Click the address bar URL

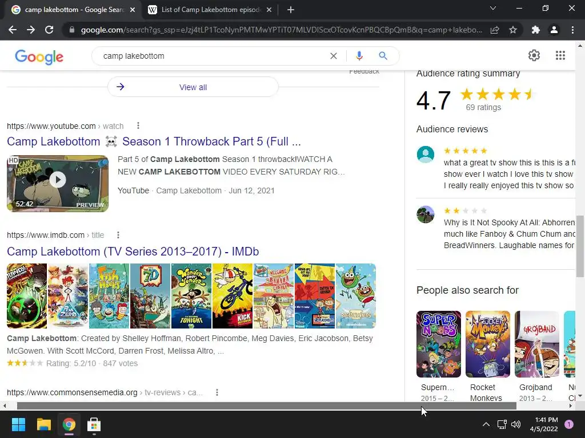pos(281,30)
